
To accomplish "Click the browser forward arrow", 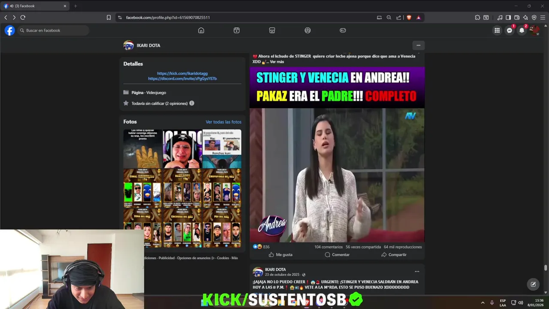I will [14, 18].
